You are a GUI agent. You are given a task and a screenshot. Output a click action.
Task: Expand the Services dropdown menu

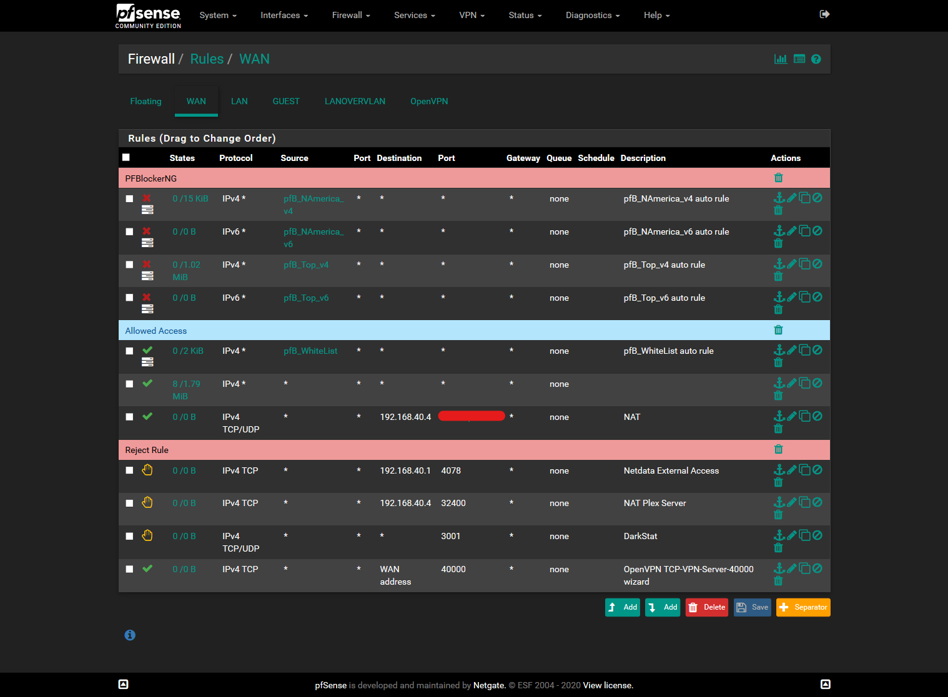tap(415, 15)
